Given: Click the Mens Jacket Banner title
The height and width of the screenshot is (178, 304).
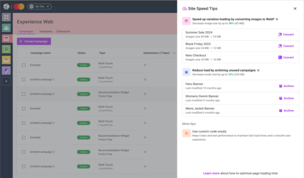Looking at the screenshot, I should pyautogui.click(x=200, y=108).
